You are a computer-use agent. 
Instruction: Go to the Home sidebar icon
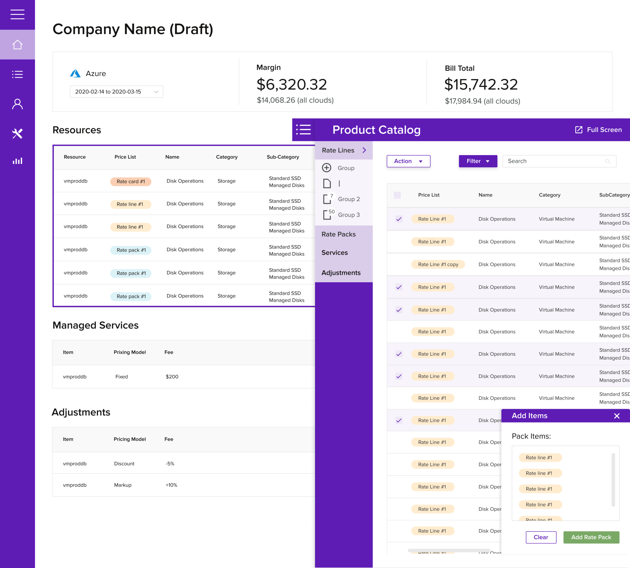[x=17, y=45]
